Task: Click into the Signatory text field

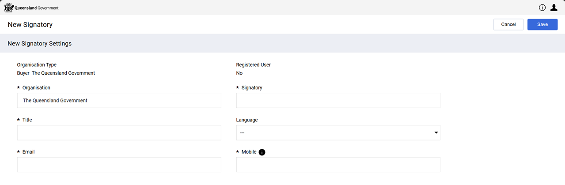Action: point(338,101)
